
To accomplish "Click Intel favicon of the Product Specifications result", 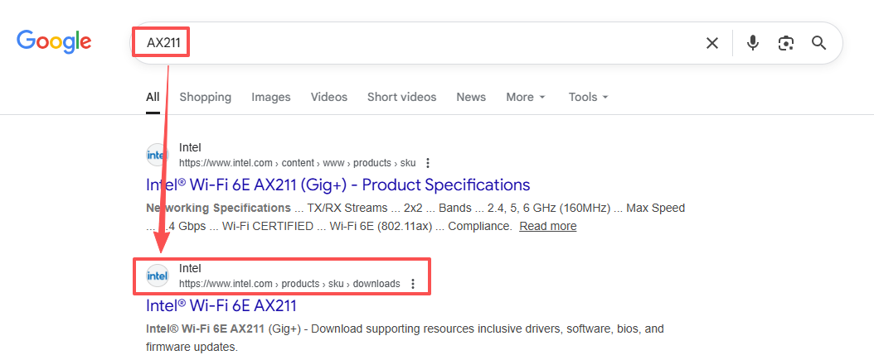I will [158, 155].
